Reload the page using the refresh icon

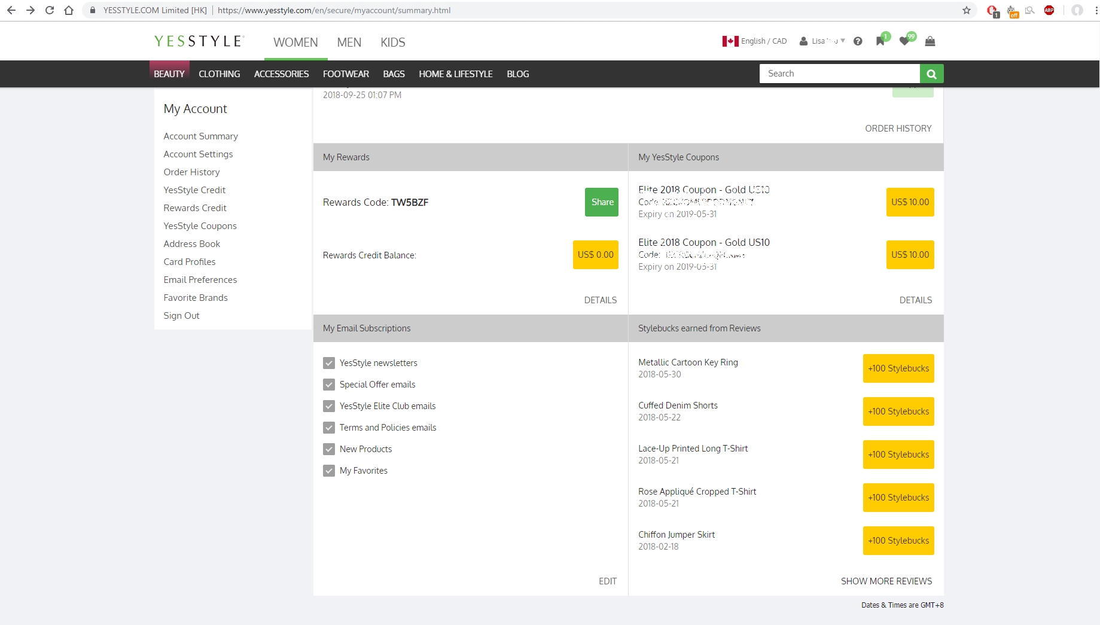click(50, 10)
